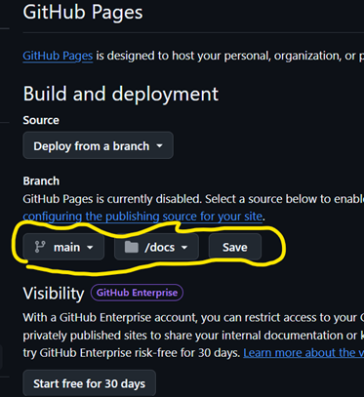Open configuring the publishing source link

142,217
